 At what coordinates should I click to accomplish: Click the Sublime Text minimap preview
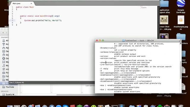[x=143, y=7]
